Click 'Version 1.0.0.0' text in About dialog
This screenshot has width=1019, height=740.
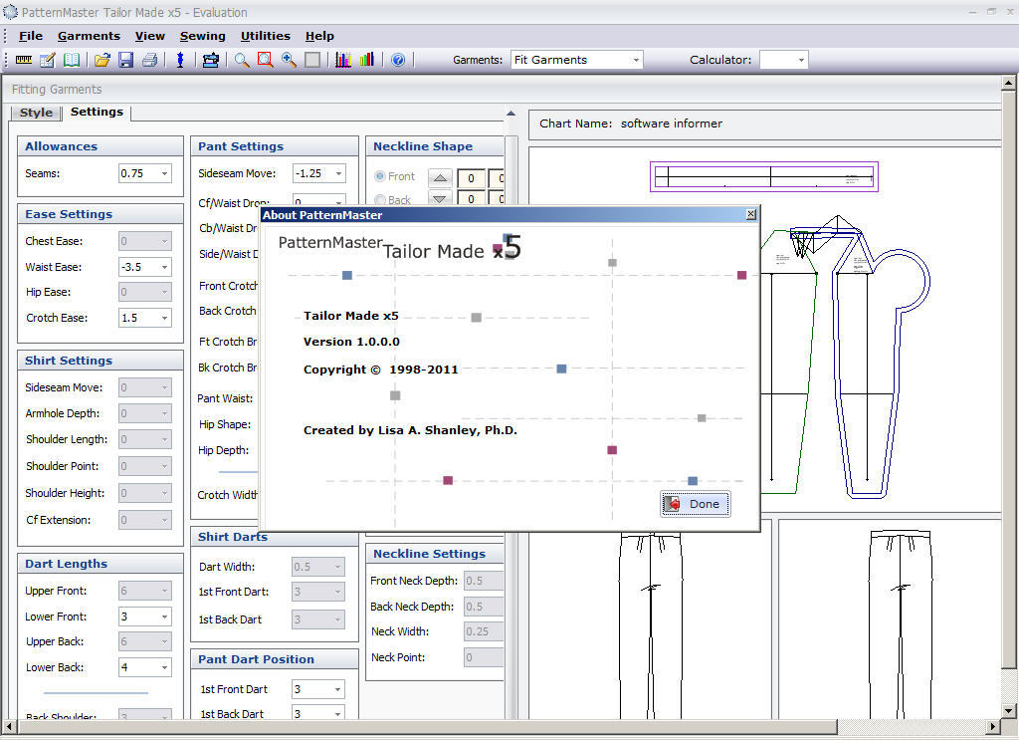(351, 342)
